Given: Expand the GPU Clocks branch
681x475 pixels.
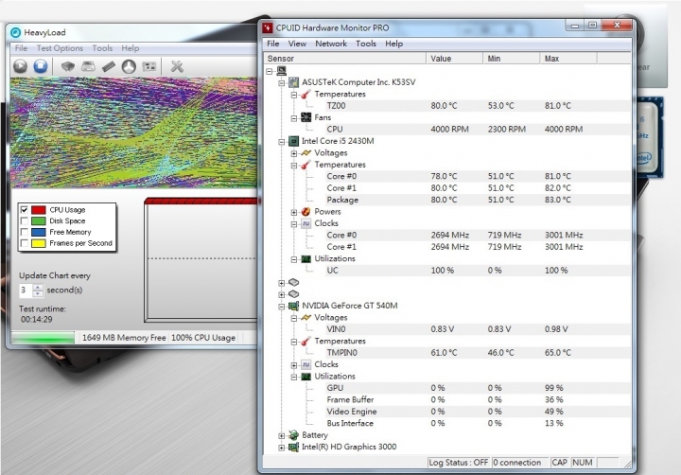Looking at the screenshot, I should [x=294, y=365].
